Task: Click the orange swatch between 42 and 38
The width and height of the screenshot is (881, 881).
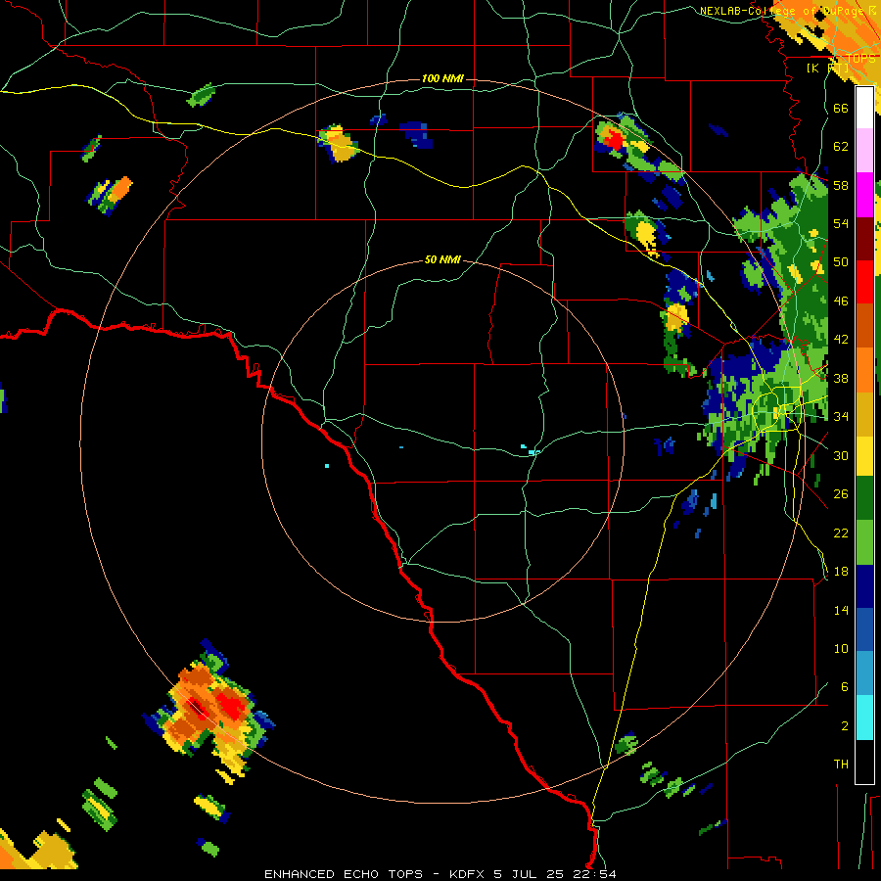Action: click(x=864, y=370)
